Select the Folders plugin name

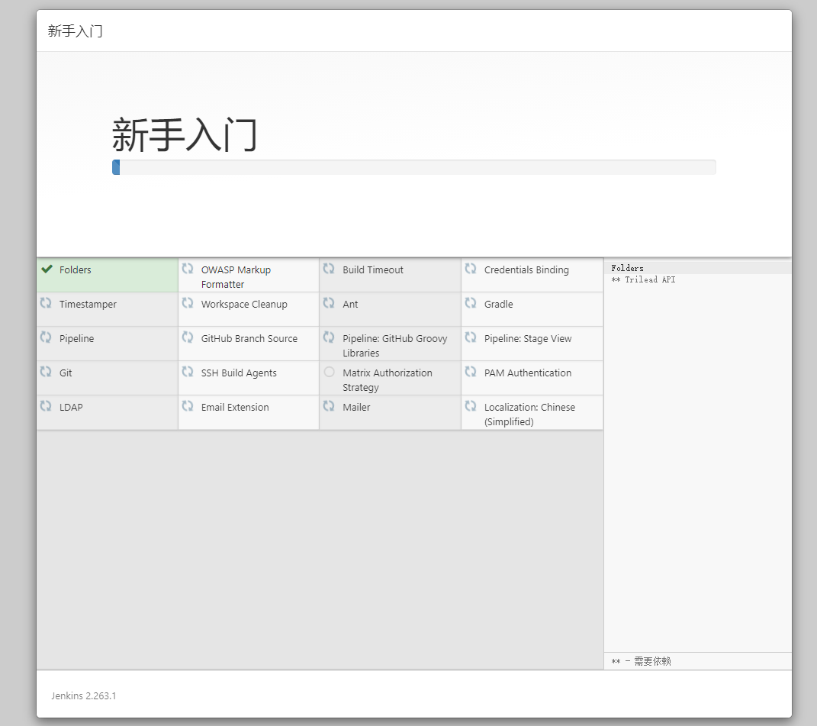[75, 269]
